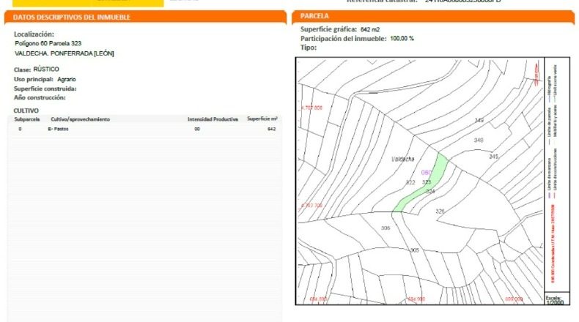Select the text 'Polígono 60 Parcela 323'
The image size is (579, 322).
(48, 43)
